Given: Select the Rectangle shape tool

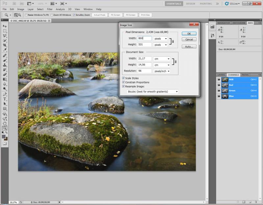Looking at the screenshot, I should [5, 109].
